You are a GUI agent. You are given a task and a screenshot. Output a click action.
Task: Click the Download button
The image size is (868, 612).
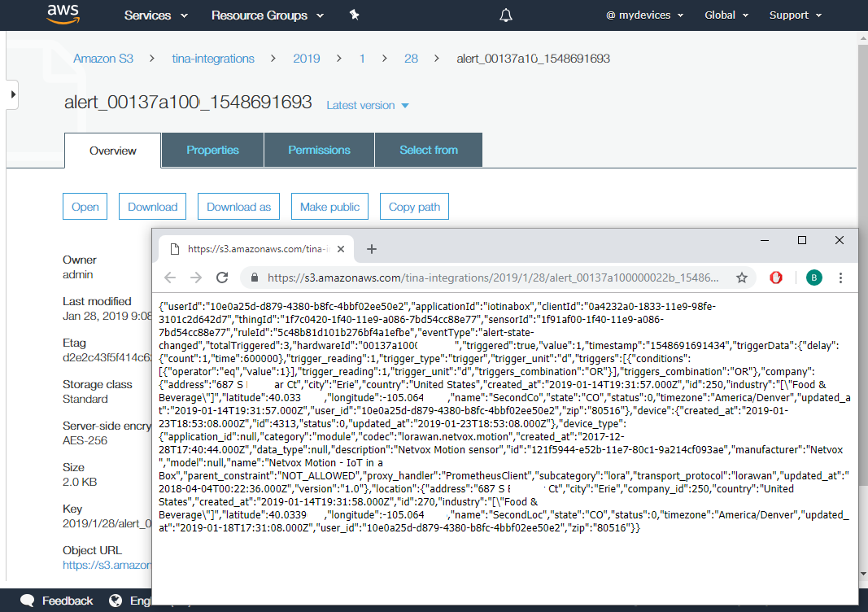coord(152,207)
